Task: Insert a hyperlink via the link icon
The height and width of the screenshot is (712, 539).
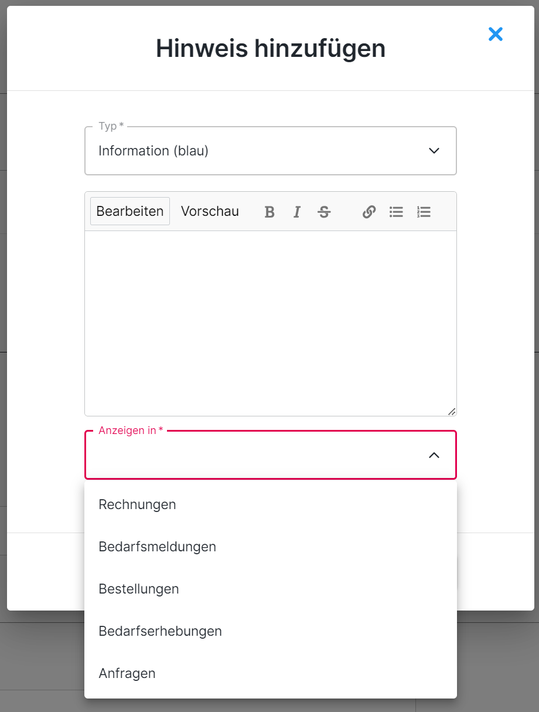Action: click(x=369, y=212)
